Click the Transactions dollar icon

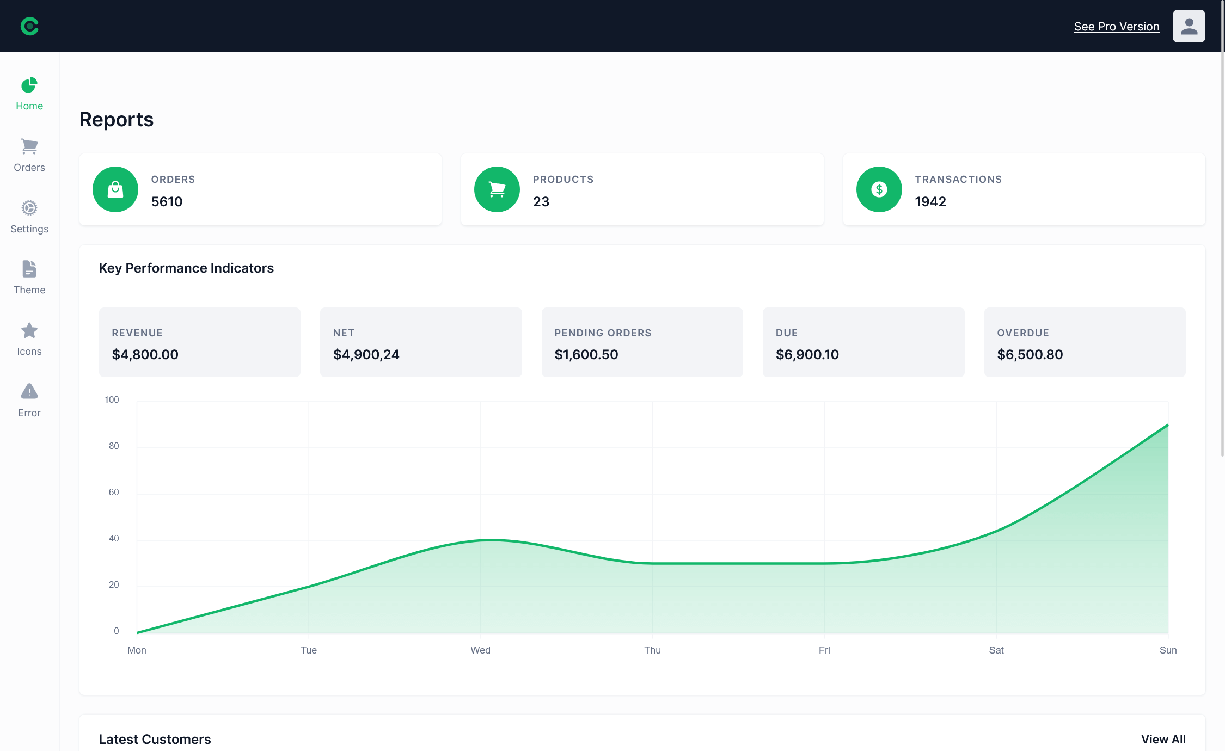pos(879,189)
